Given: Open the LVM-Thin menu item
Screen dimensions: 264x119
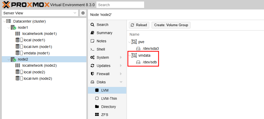Looking at the screenshot, I should point(107,98).
